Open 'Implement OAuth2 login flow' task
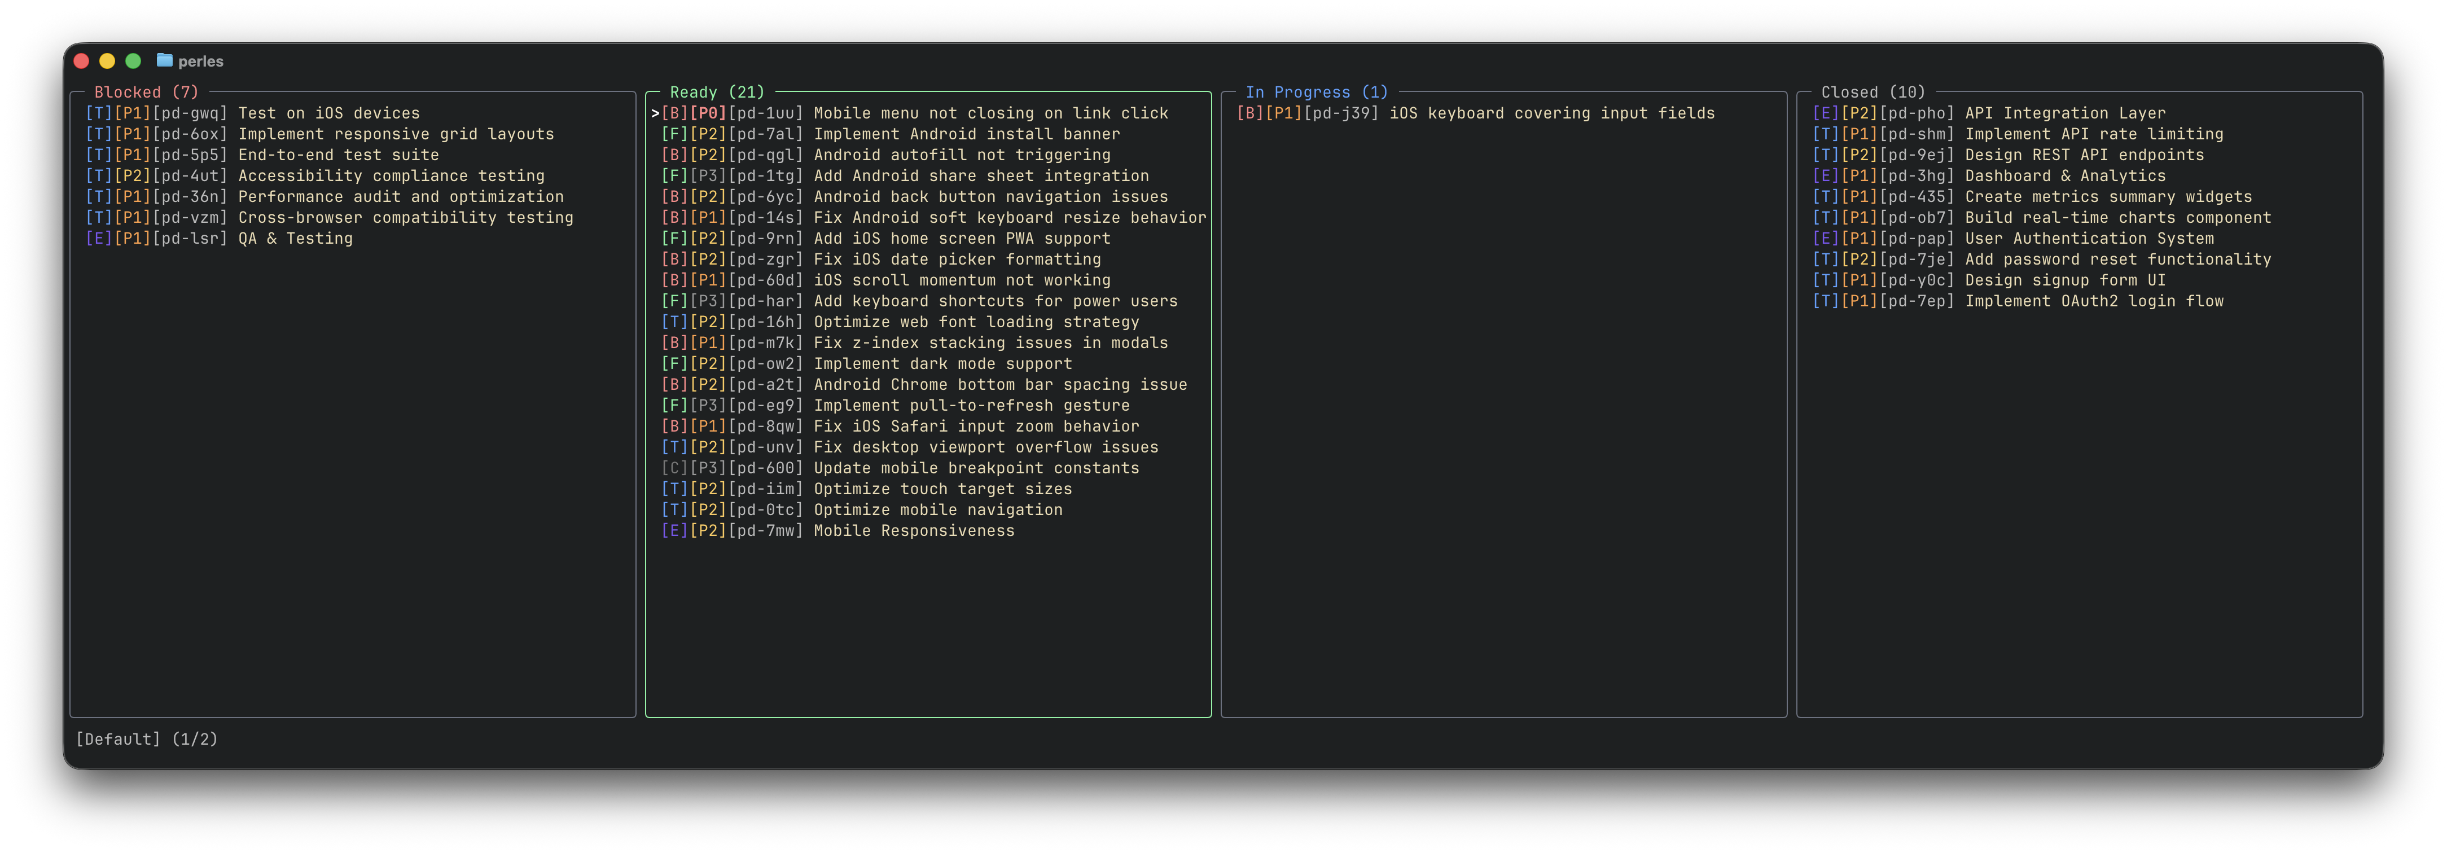 [x=2094, y=301]
